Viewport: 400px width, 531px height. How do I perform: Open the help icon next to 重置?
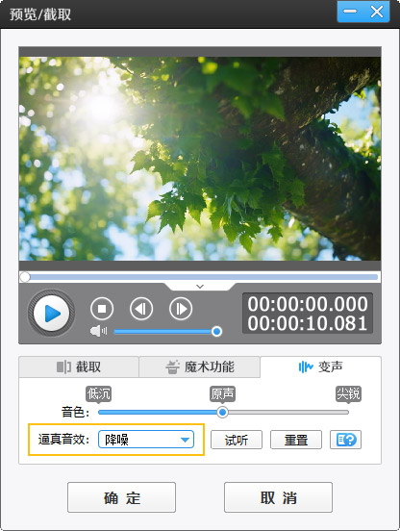tap(345, 440)
